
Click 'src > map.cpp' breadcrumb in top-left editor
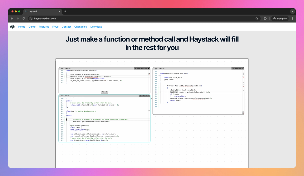coord(66,68)
